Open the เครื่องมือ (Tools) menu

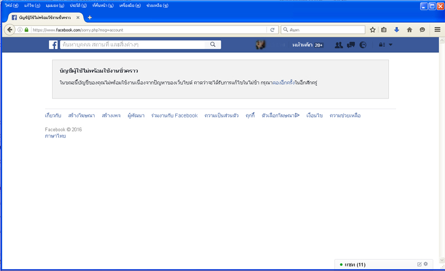pyautogui.click(x=130, y=6)
